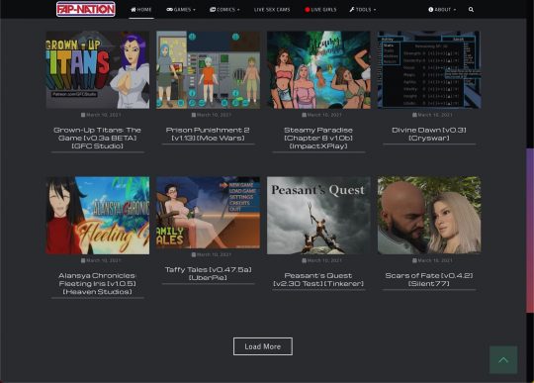
Task: Click the info icon beside About
Action: [431, 10]
